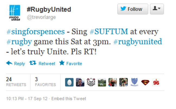Click the blue striped crest avatar

coord(134,82)
